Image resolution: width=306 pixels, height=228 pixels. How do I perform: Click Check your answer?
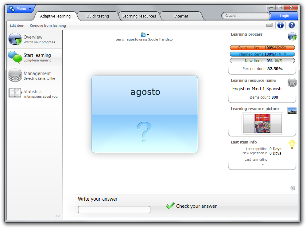pos(192,206)
